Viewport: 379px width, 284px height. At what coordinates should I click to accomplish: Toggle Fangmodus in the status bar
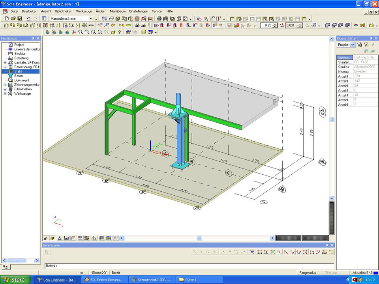(308, 273)
